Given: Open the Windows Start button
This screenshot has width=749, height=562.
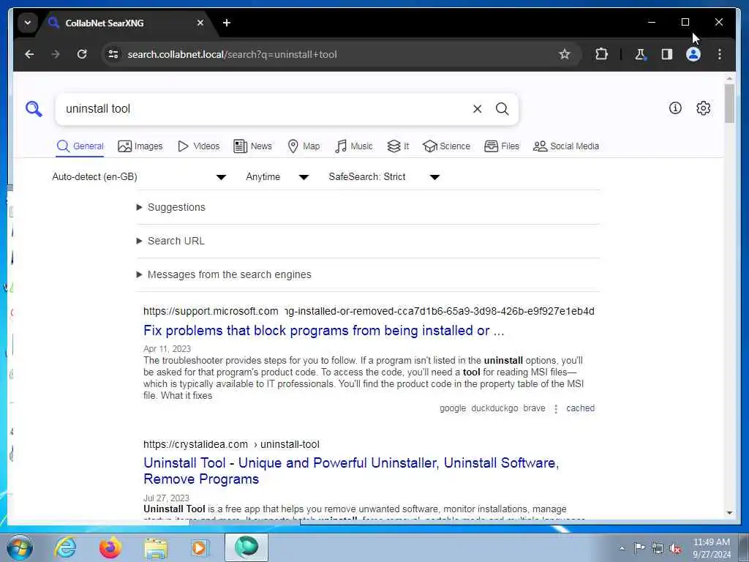Looking at the screenshot, I should [x=20, y=547].
